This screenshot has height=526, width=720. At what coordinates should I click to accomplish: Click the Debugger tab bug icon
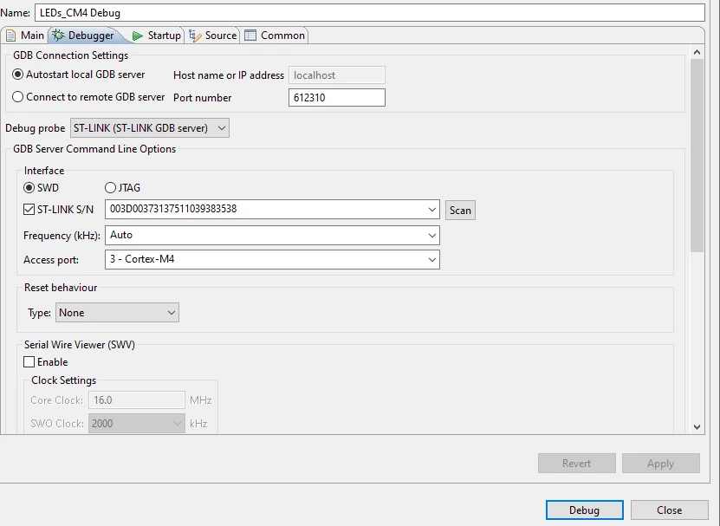(x=58, y=36)
